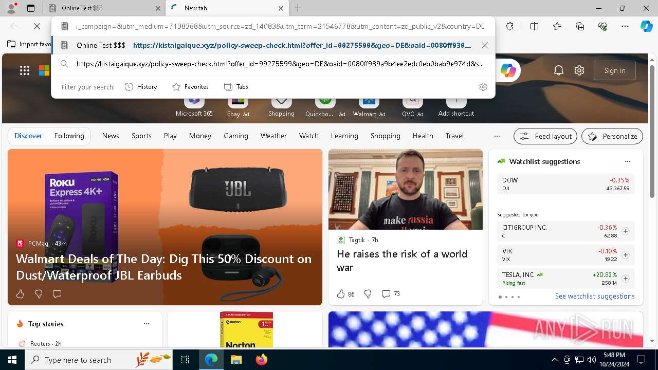The image size is (658, 370).
Task: Open the Shopping shortcut
Action: (x=281, y=106)
